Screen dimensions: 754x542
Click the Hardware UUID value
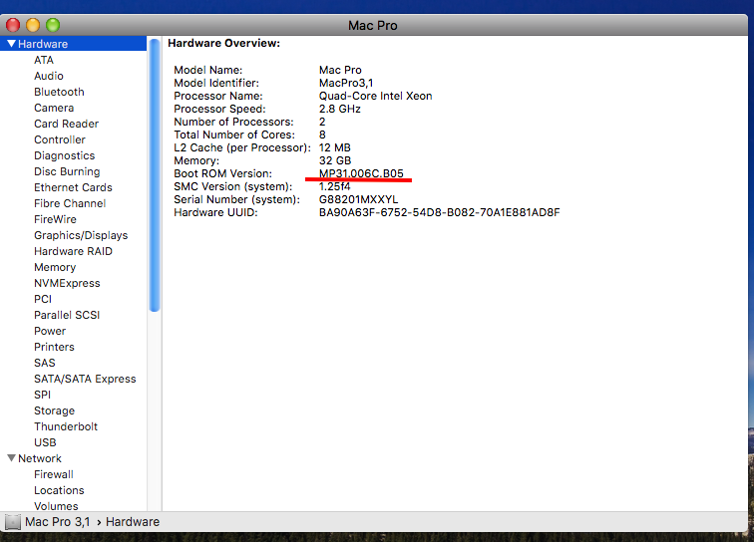440,212
